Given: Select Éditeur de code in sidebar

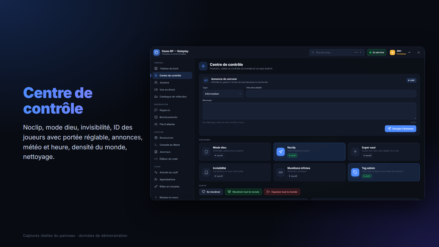Looking at the screenshot, I should pos(172,159).
